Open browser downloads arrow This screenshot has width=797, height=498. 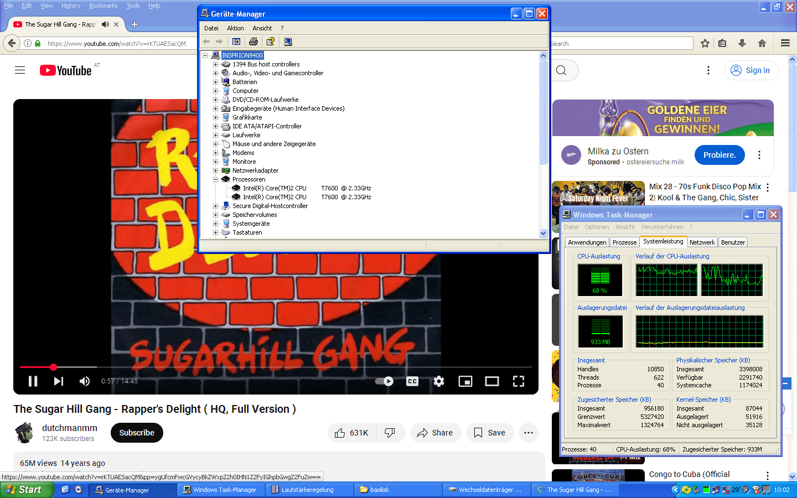click(742, 43)
